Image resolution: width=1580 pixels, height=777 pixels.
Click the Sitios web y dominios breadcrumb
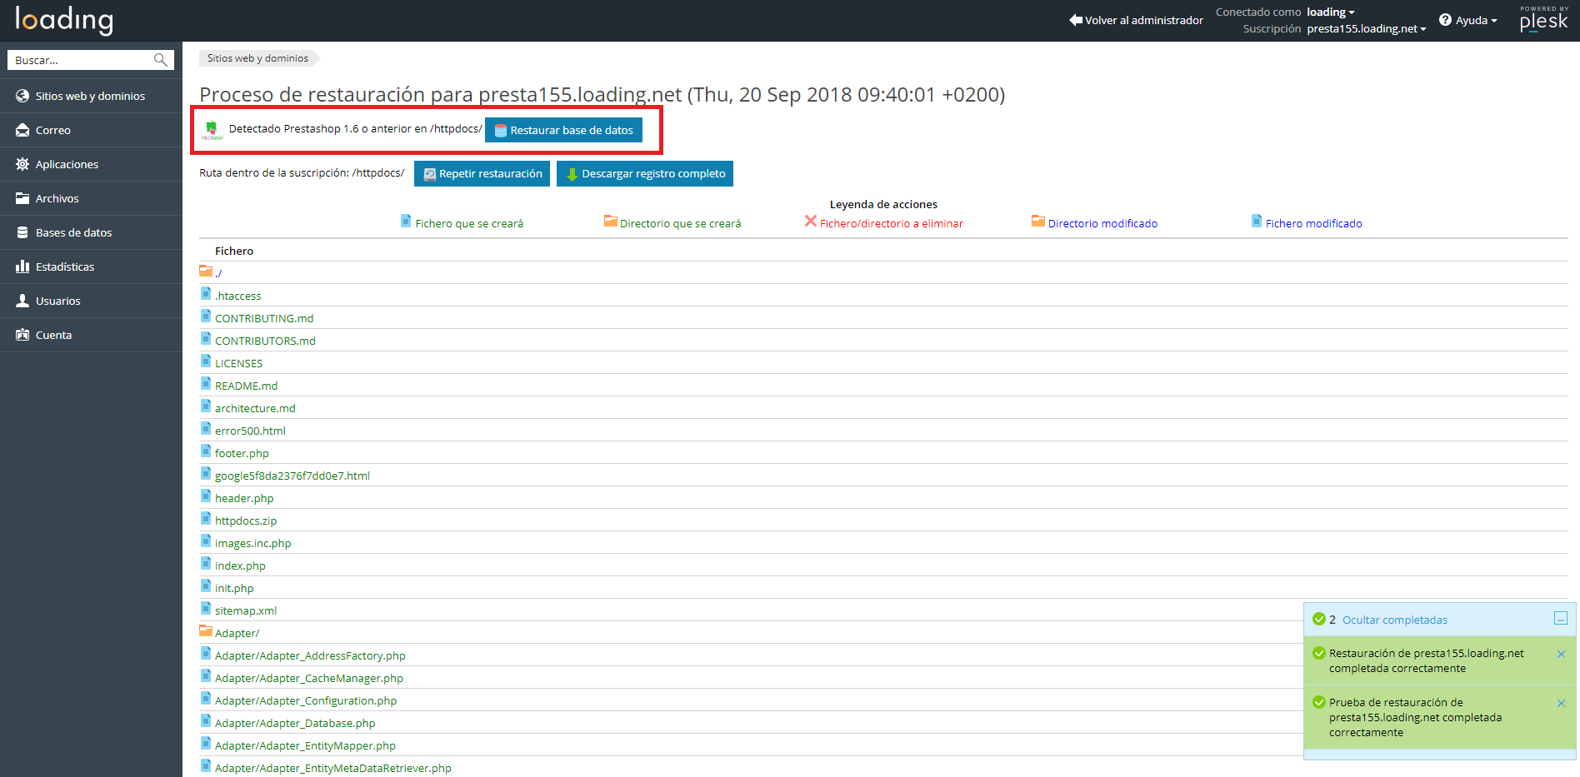pyautogui.click(x=257, y=58)
